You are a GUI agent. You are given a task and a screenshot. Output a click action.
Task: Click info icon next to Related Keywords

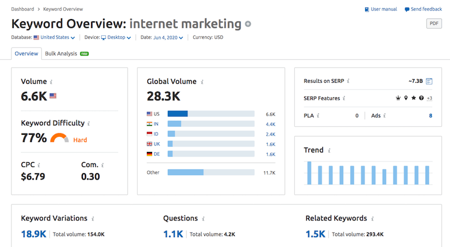[x=372, y=219]
